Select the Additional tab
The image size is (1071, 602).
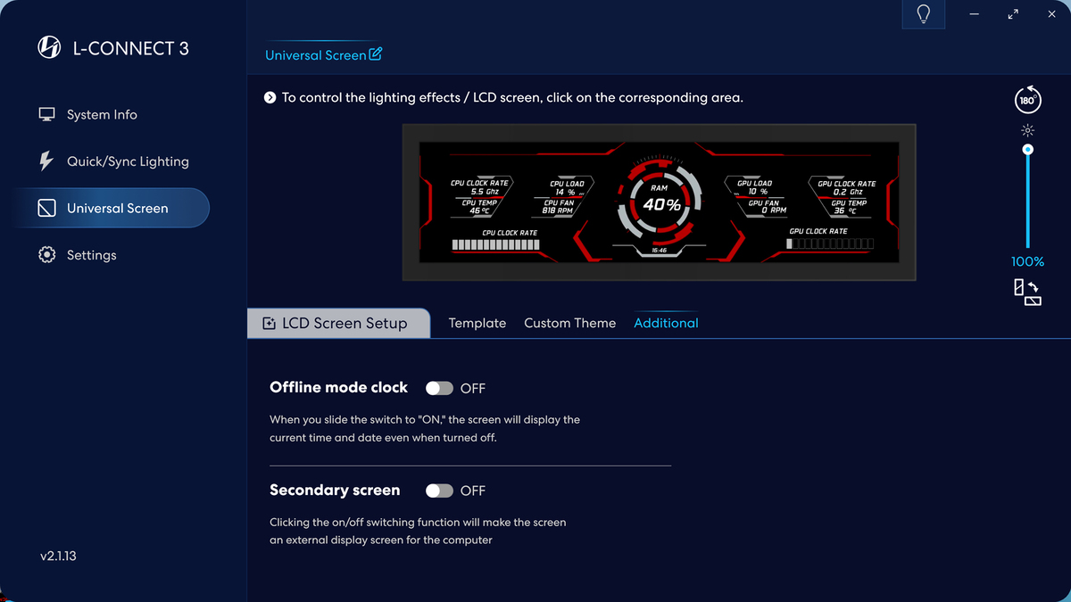pyautogui.click(x=666, y=323)
